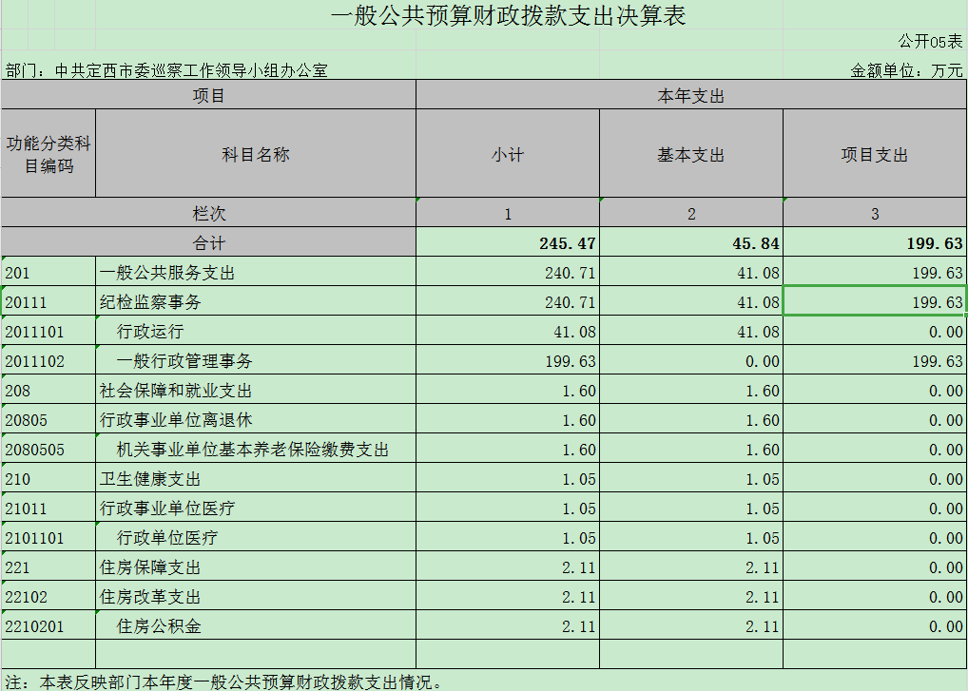
Task: Click the 纪检监察事务 cell
Action: 256,301
